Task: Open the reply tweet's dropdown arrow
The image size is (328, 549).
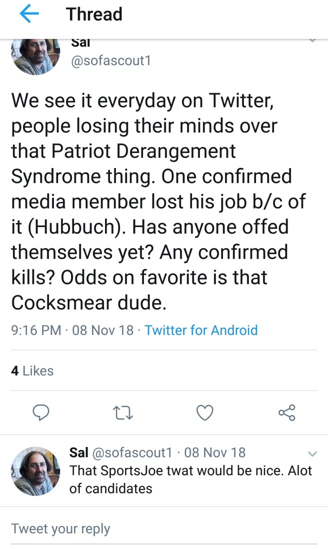Action: (312, 454)
